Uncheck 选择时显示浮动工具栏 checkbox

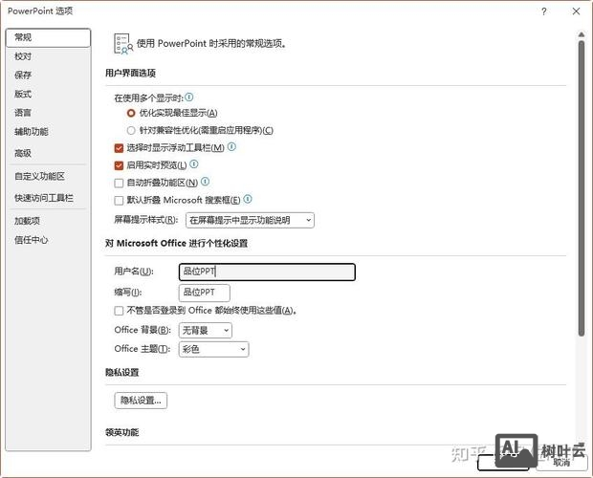click(x=119, y=148)
